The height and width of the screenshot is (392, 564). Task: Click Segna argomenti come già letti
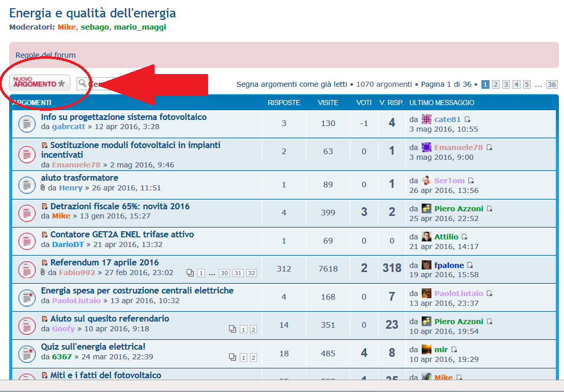tap(292, 84)
